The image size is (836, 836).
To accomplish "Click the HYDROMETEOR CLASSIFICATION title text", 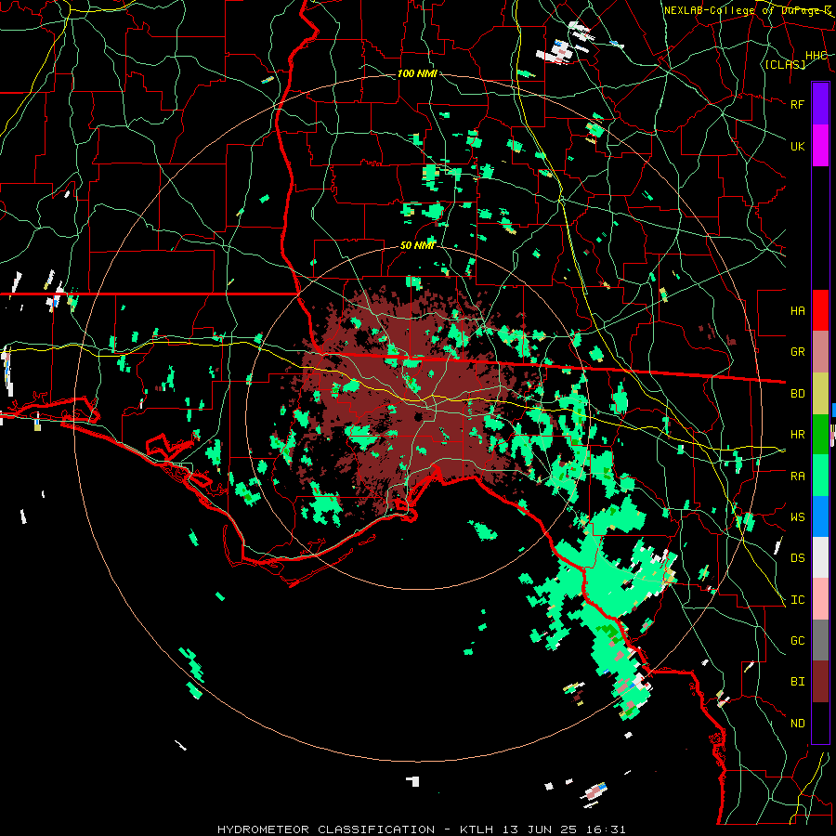I will click(326, 829).
